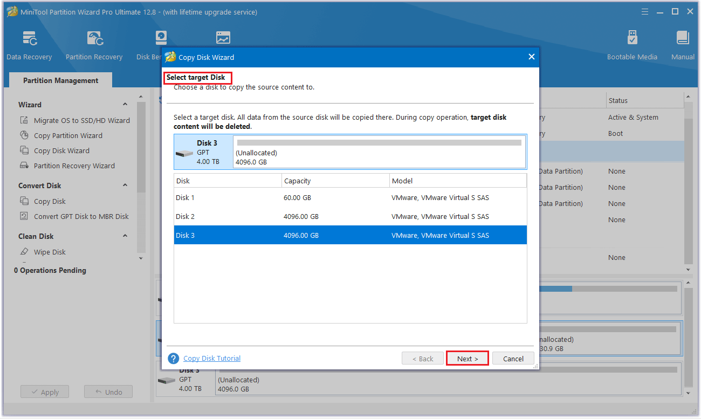Click the disabled Back button
This screenshot has height=419, width=701.
[x=423, y=359]
